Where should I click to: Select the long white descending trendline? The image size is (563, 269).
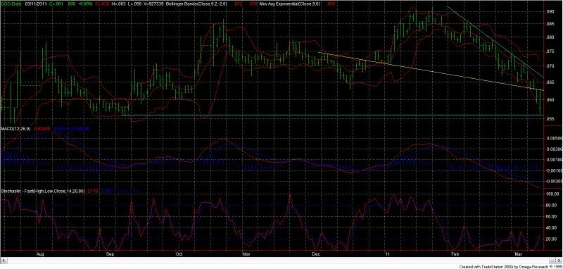tap(431, 72)
